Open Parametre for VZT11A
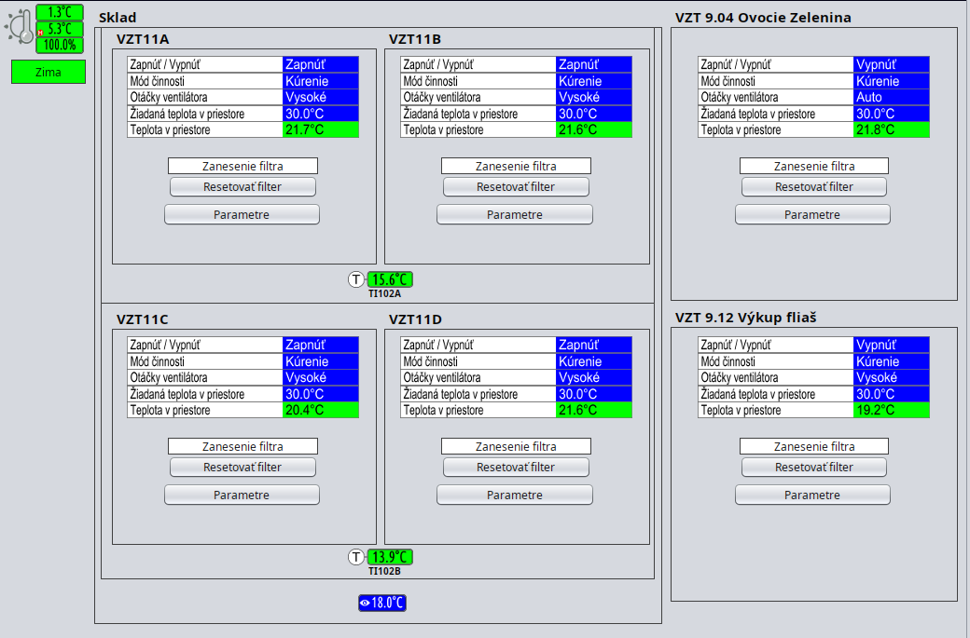 pos(242,215)
